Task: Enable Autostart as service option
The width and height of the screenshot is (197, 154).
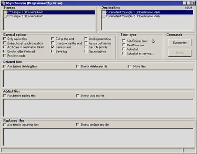Action: (124, 54)
